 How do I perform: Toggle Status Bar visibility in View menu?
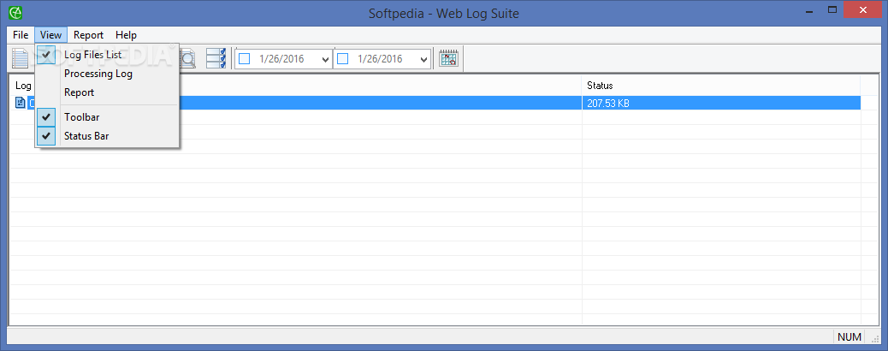tap(108, 136)
